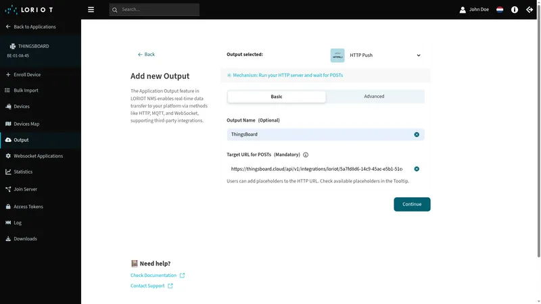Viewport: 541px width, 304px height.
Task: Open the HTTP Push output selector
Action: click(x=376, y=55)
